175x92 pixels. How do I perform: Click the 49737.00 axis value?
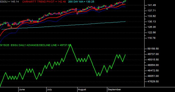click(153, 54)
